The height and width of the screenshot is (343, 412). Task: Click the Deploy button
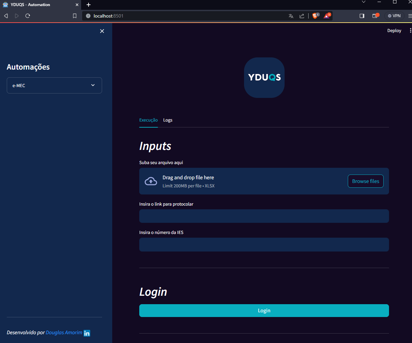coord(394,30)
